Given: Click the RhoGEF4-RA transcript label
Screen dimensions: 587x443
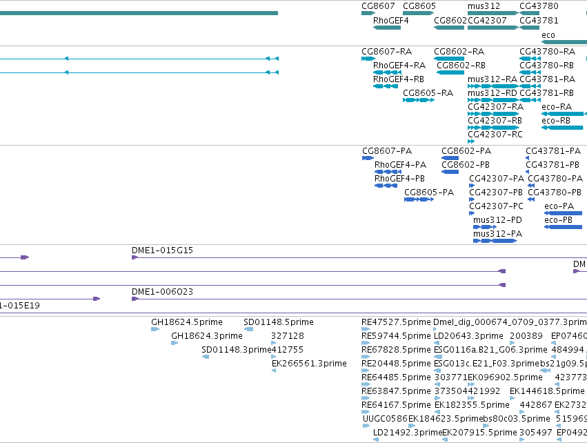Looking at the screenshot, I should point(399,66).
